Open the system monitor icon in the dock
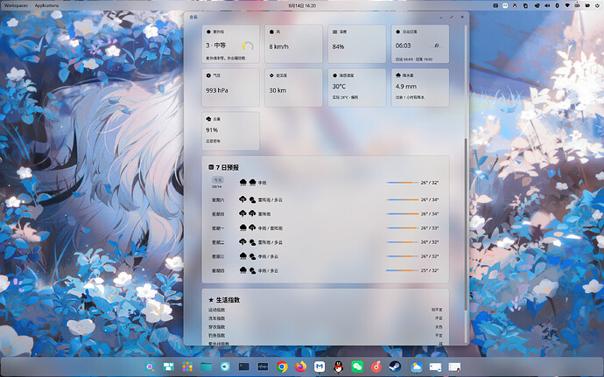 (263, 367)
